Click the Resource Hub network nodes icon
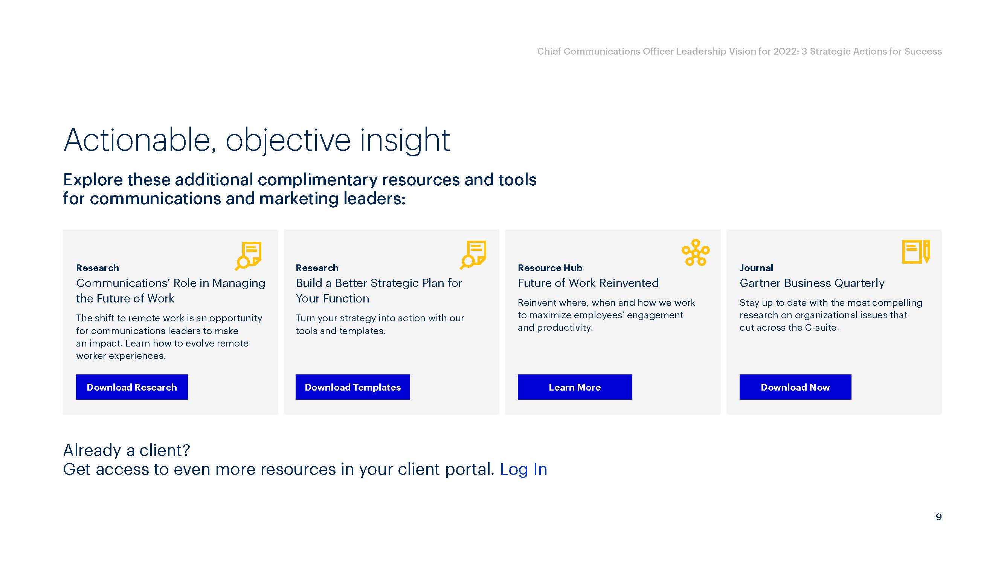 (x=695, y=253)
